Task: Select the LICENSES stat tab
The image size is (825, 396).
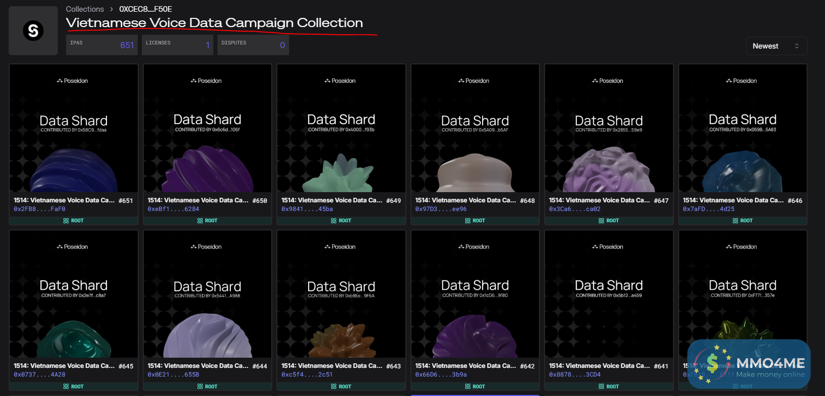Action: pos(178,45)
